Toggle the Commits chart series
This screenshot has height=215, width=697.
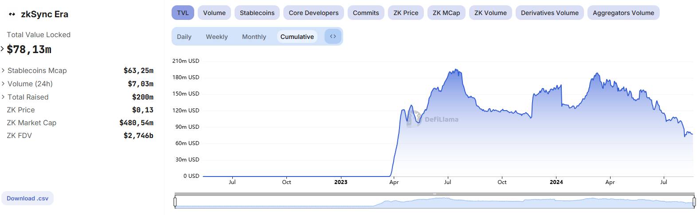[366, 13]
